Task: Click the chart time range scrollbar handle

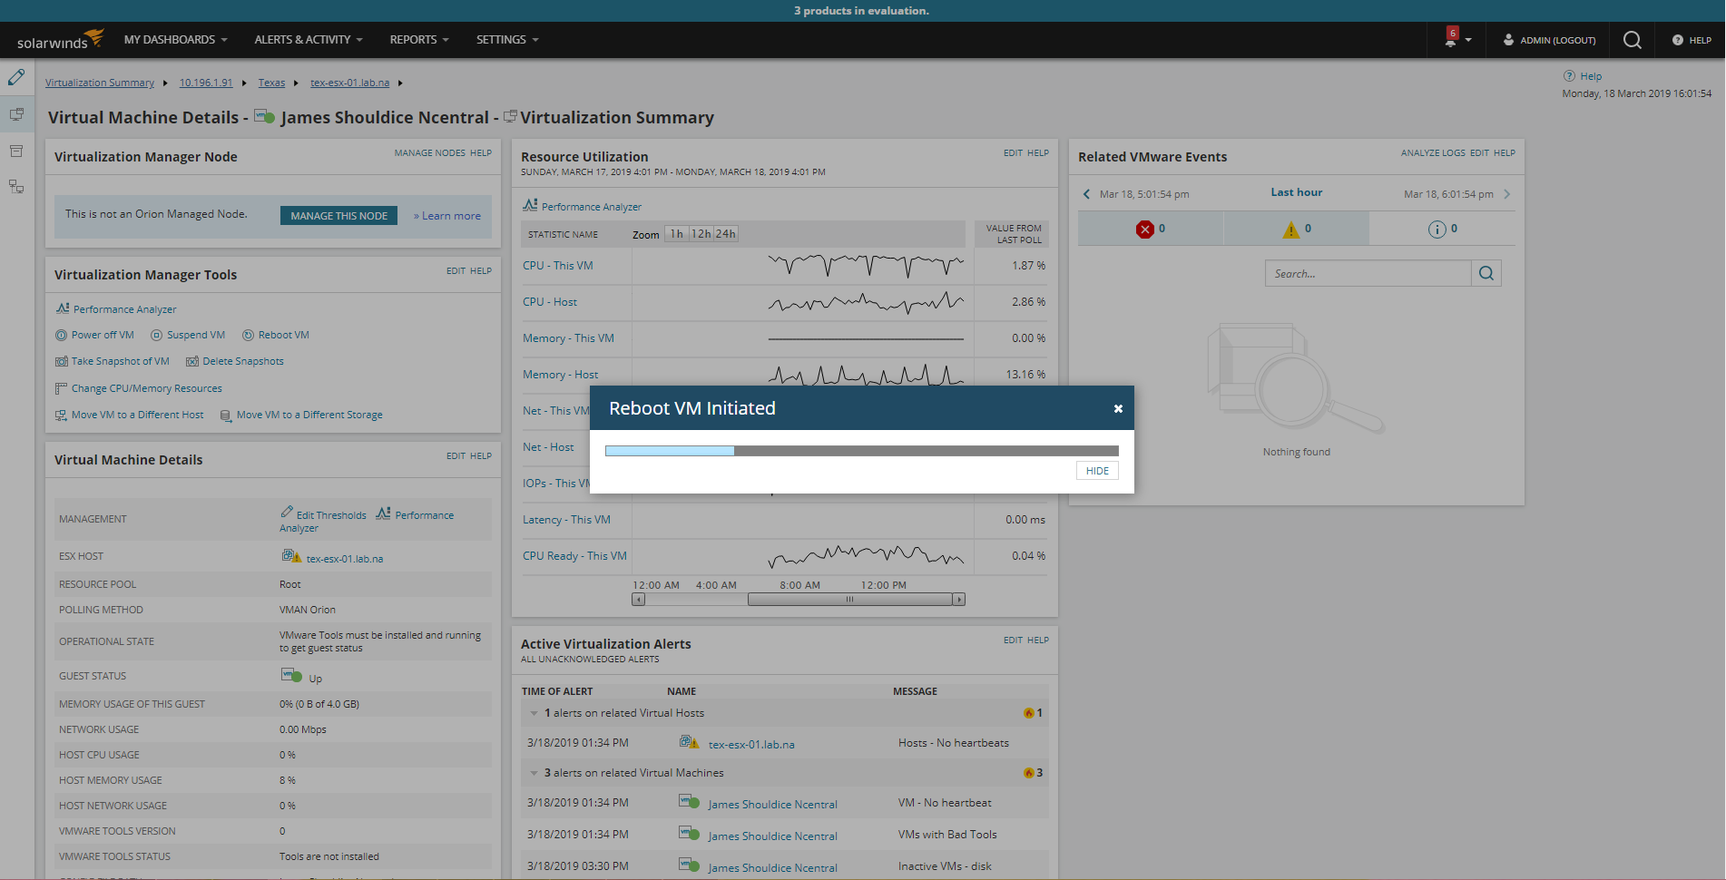Action: [850, 600]
